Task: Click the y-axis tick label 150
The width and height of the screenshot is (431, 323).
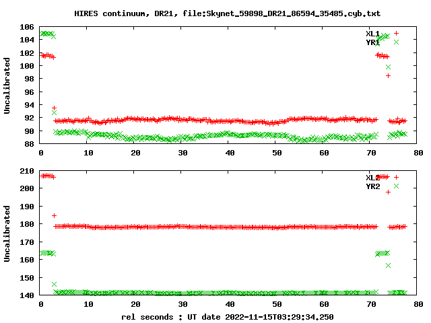Action: (x=27, y=278)
